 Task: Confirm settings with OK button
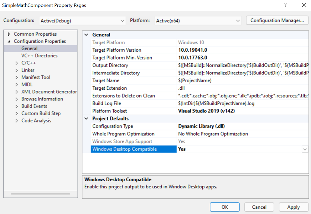point(224,207)
